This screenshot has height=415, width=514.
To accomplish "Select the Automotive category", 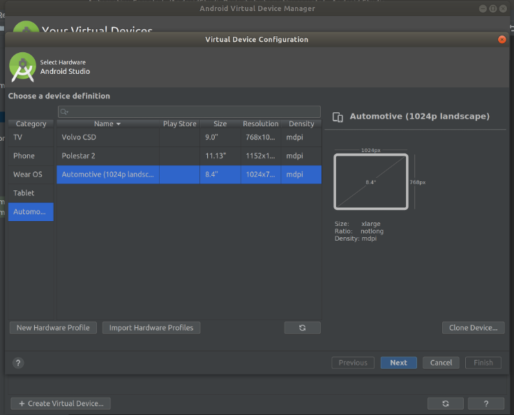I will pyautogui.click(x=31, y=212).
